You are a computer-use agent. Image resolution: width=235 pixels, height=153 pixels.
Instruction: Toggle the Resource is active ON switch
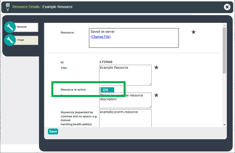107,90
